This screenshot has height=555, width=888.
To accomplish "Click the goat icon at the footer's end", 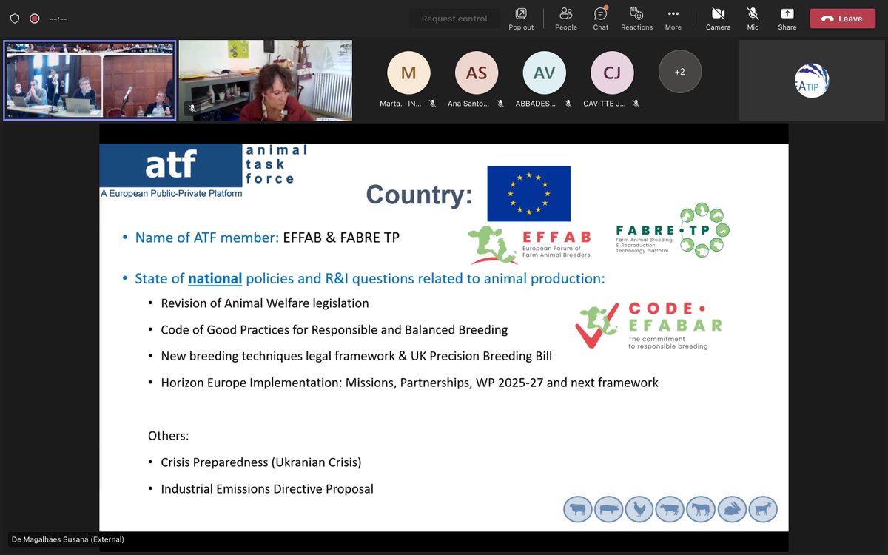I will point(762,509).
